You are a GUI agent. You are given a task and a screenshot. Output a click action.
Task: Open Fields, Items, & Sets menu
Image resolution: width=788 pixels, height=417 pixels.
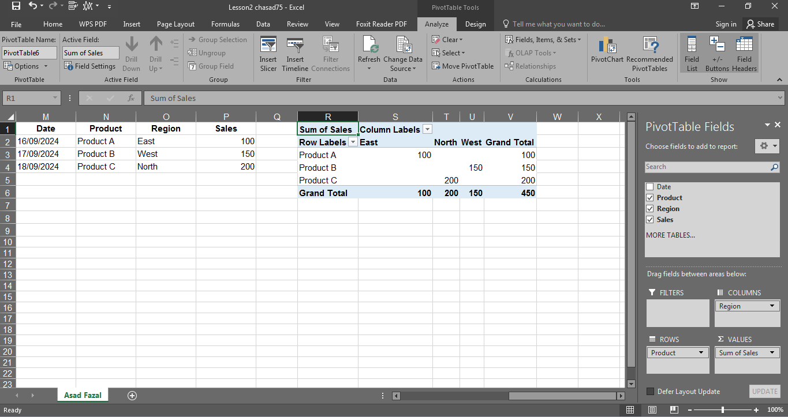tap(543, 40)
